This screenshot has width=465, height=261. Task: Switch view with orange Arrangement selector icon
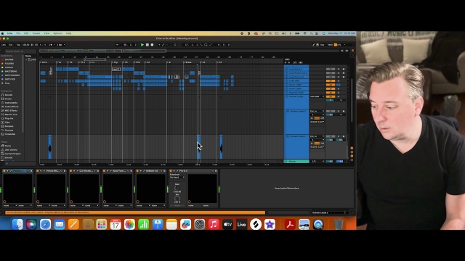click(352, 51)
